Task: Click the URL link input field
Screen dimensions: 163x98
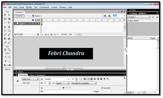Action: pyautogui.click(x=67, y=92)
